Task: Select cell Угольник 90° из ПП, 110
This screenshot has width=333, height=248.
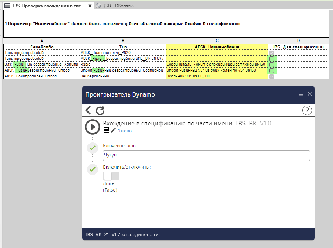Action: coord(217,76)
